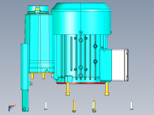Select the tall gearbox housing body

pyautogui.click(x=39, y=43)
